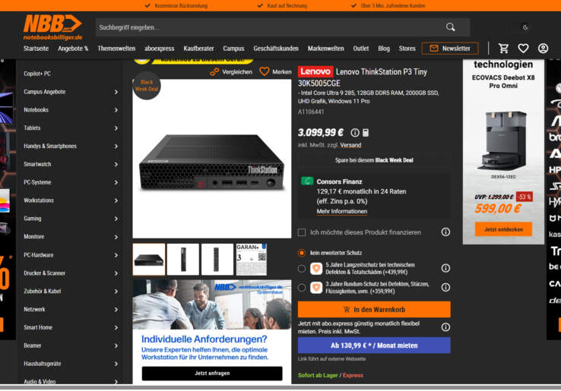
Task: Open the Stores menu item
Action: (x=407, y=49)
